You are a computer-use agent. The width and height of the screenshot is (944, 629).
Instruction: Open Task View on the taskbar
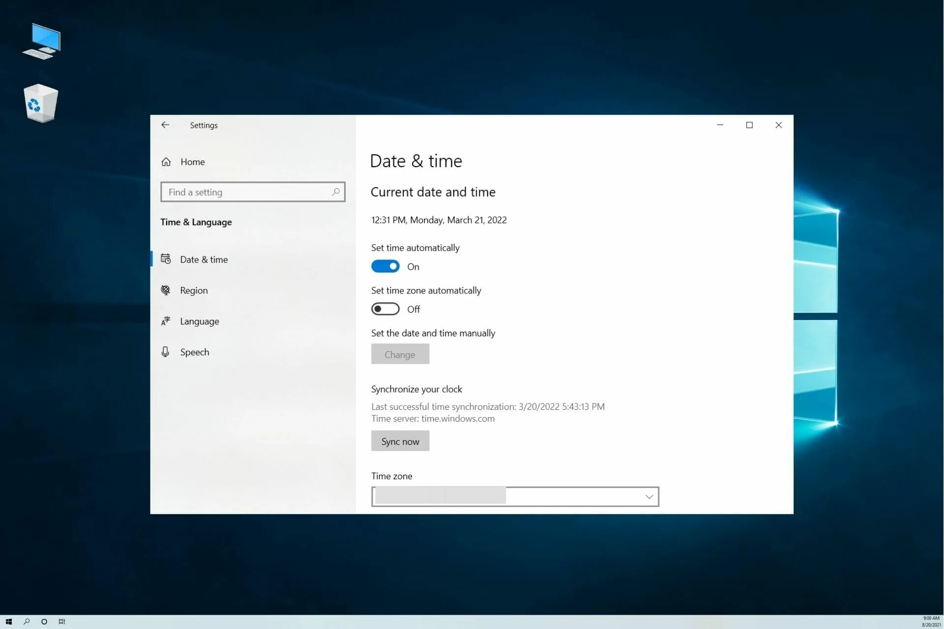pos(62,622)
